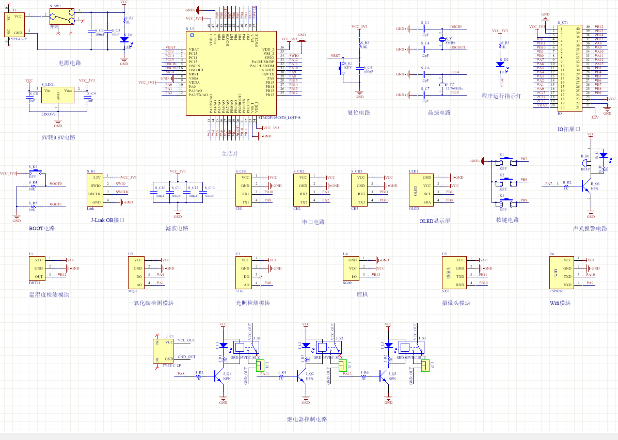Viewport: 618px width, 440px height.
Task: Select the S_SW1 power switch component
Action: 62,17
